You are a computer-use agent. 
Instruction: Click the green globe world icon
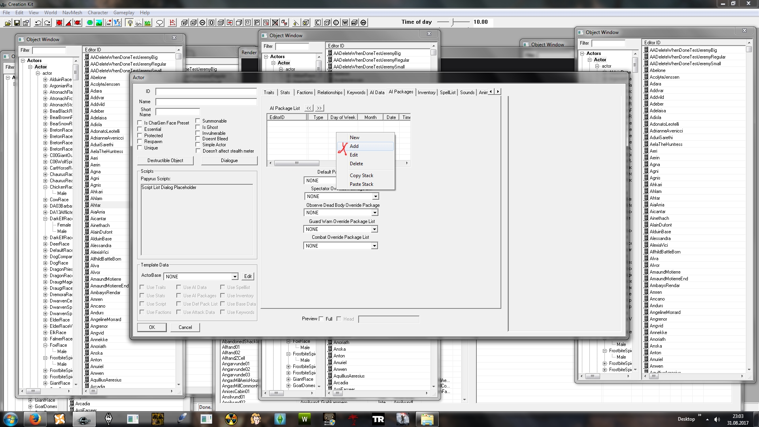[x=90, y=23]
